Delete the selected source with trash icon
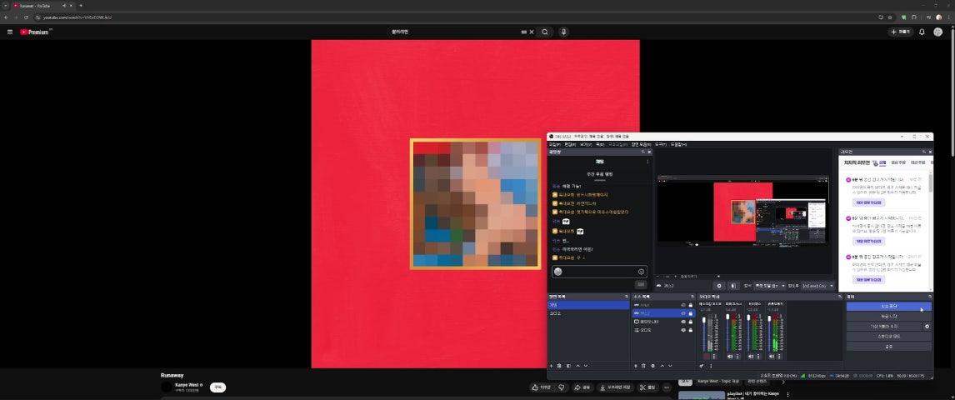Screen dimensions: 955x400 [x=644, y=366]
